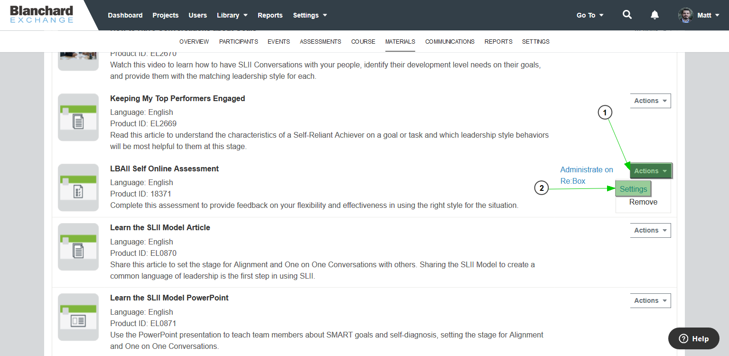The height and width of the screenshot is (356, 729).
Task: Open Learn the SLII Model Article thumbnail
Action: [78, 247]
